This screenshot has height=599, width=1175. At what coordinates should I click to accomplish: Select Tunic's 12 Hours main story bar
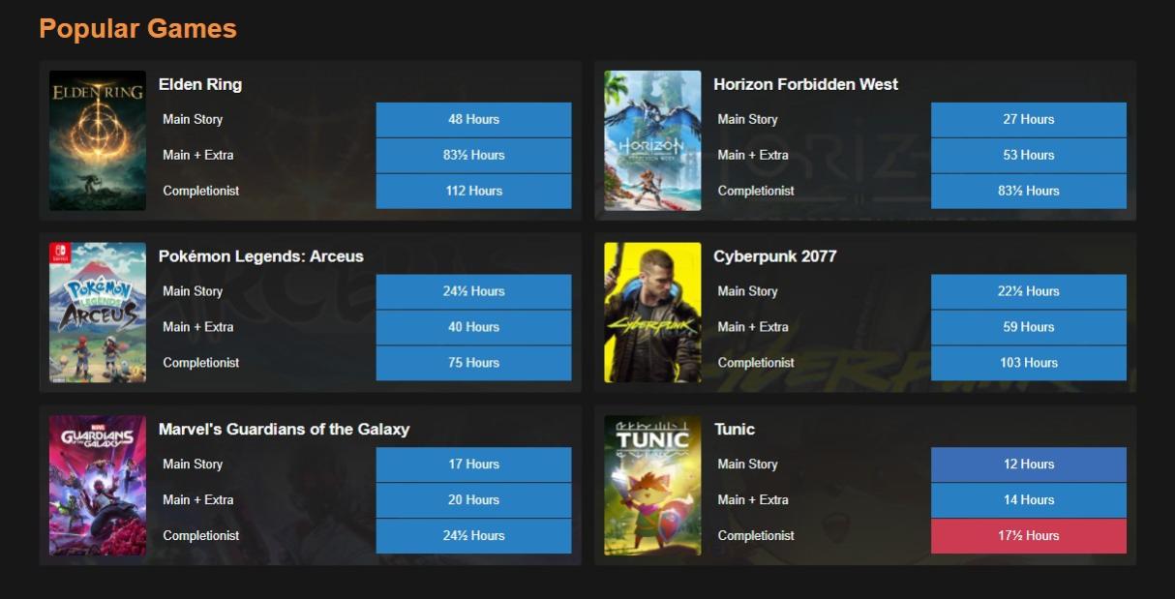pos(1028,464)
